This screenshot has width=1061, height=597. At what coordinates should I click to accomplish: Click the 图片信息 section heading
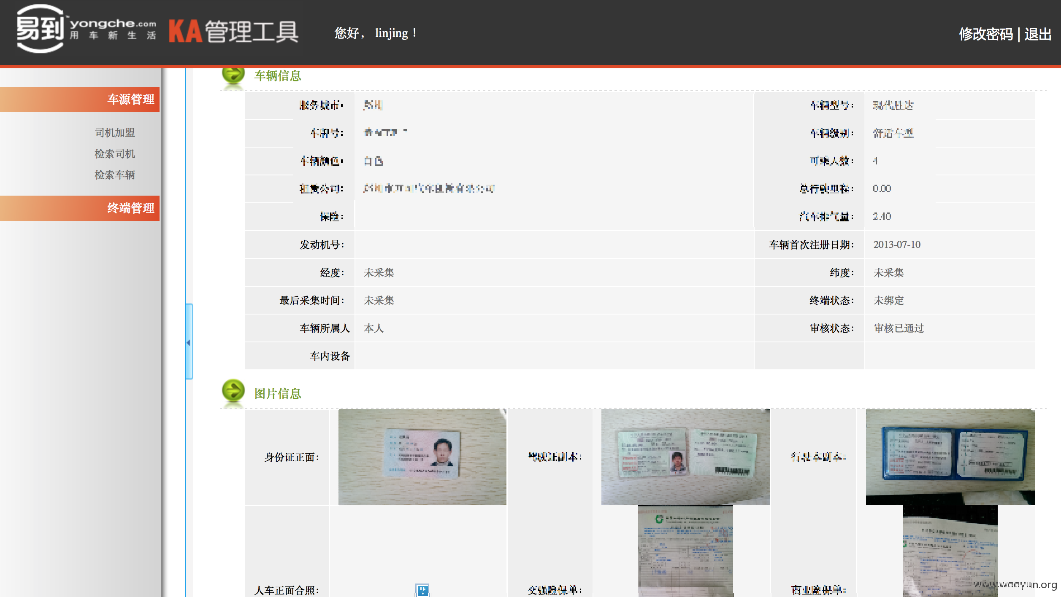pyautogui.click(x=278, y=394)
